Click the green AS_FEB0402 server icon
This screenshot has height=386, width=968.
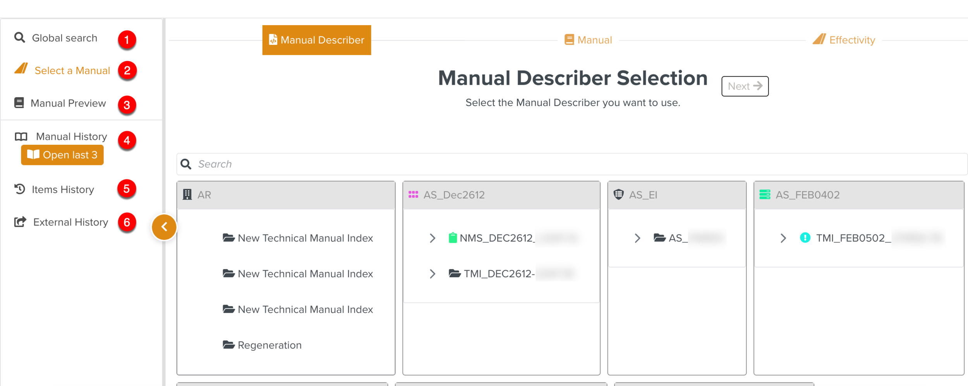coord(764,195)
